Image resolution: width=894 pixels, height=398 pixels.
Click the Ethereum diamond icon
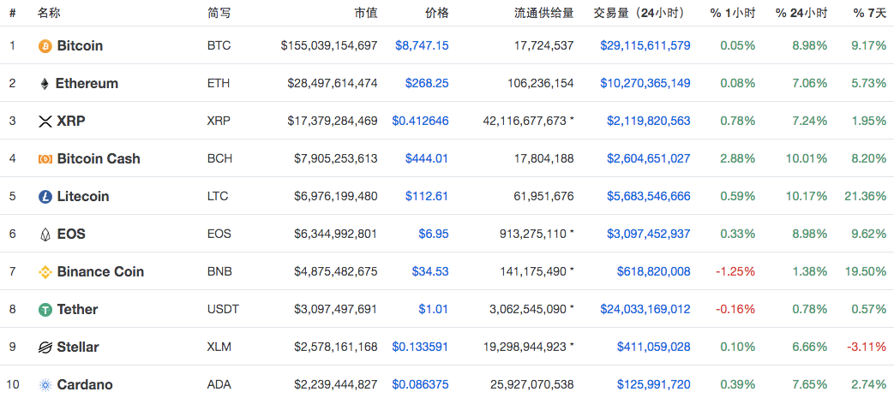coord(45,84)
